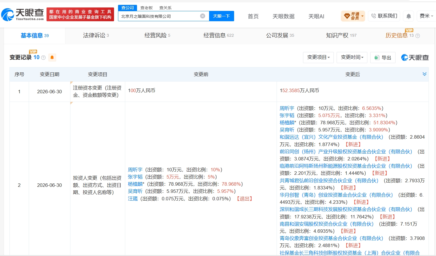The image size is (436, 256).
Task: Switch to 查公司 search tab
Action: 128,8
